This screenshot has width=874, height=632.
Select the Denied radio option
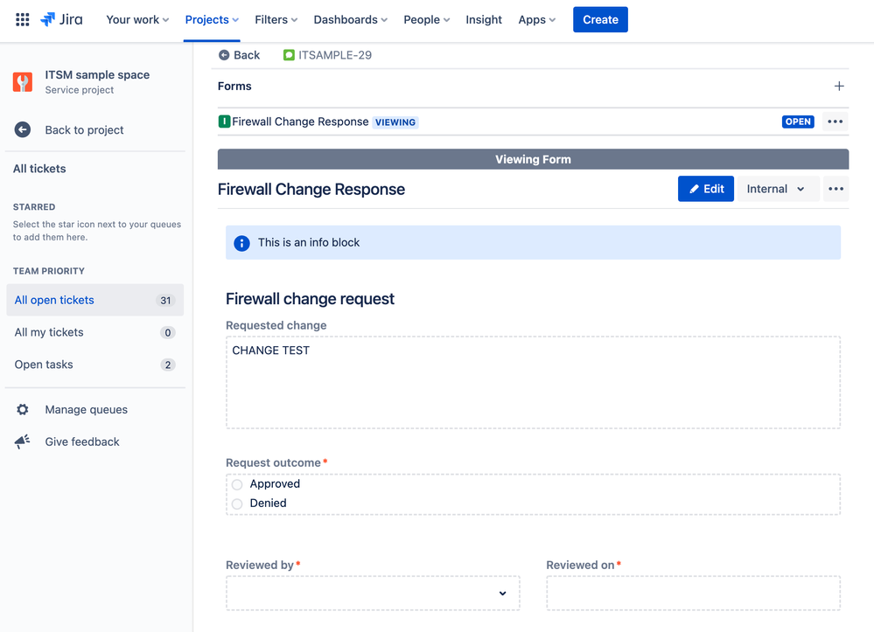click(237, 504)
